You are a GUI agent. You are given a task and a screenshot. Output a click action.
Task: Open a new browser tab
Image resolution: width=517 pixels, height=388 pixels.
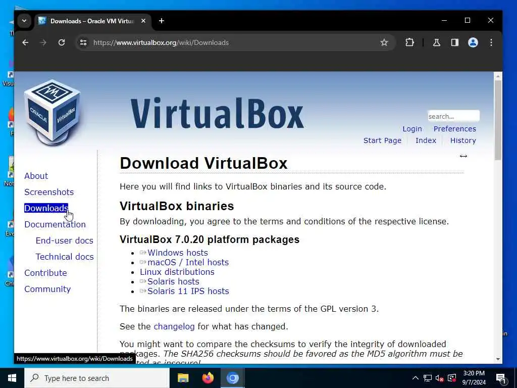pos(161,21)
